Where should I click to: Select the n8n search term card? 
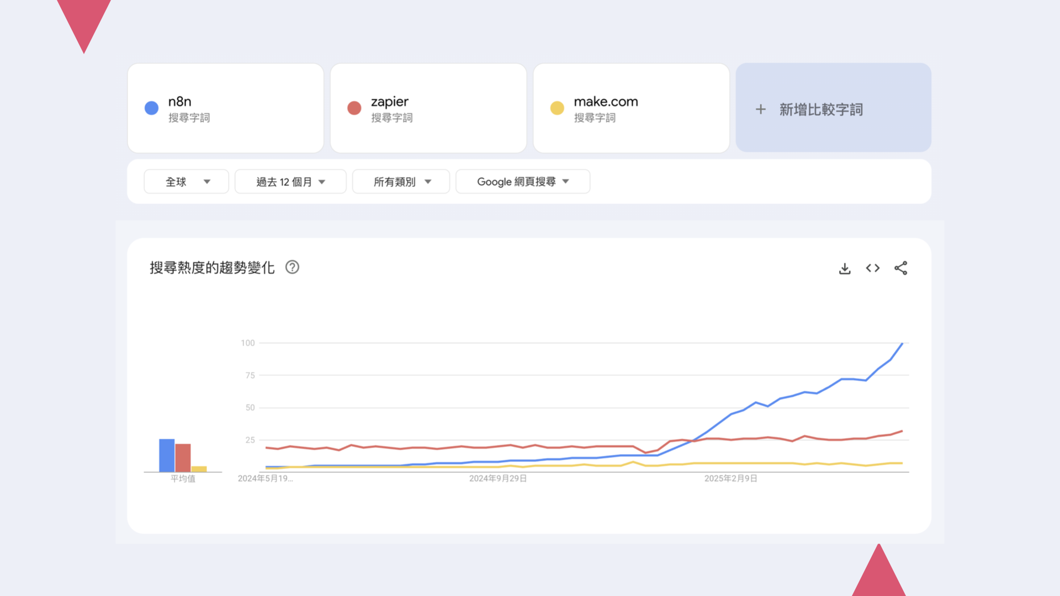pos(226,108)
